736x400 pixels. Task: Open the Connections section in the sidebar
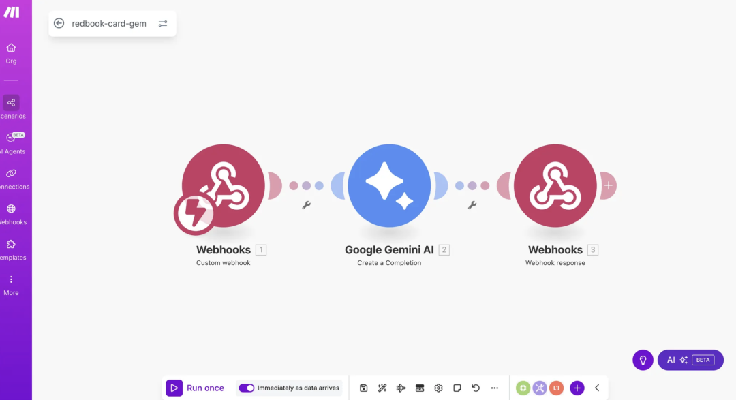13,179
